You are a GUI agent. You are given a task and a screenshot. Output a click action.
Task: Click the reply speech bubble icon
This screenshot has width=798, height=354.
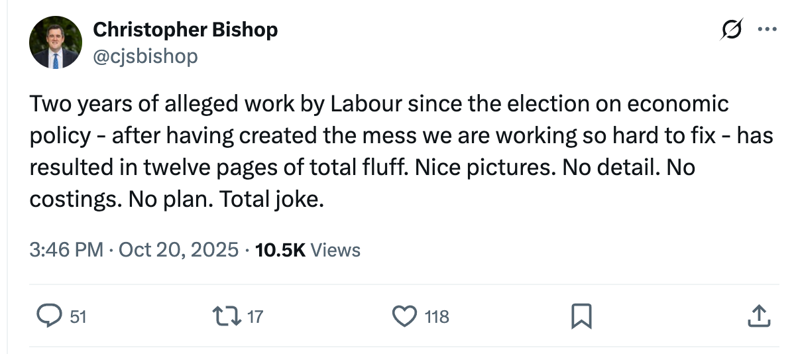(49, 316)
